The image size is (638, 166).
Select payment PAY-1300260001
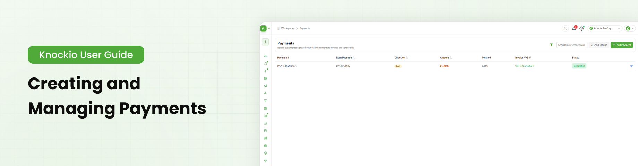287,66
